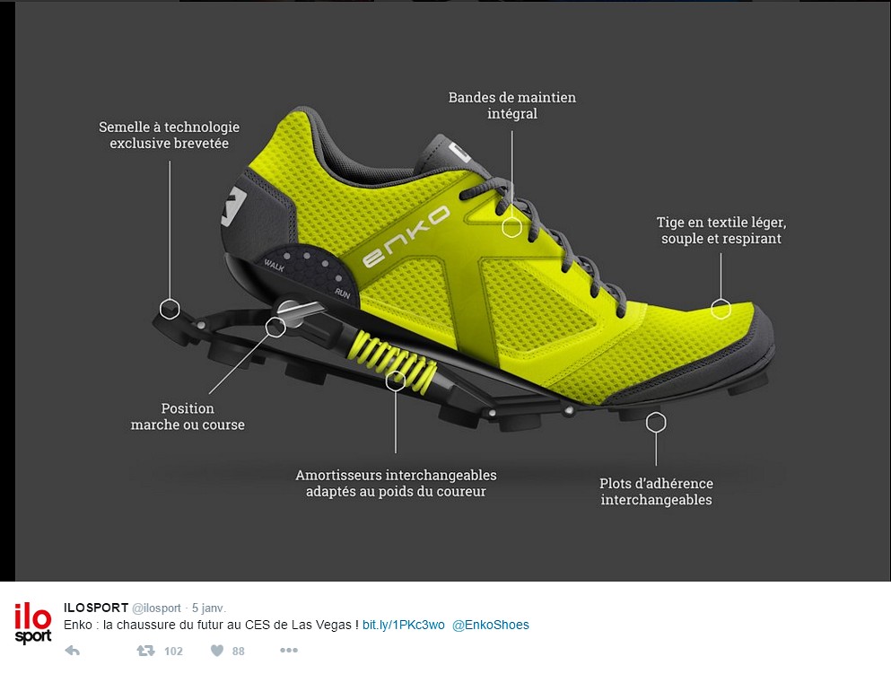Screen dimensions: 891x674
Task: Click the hexagon marker on the shoe toe
Action: coord(721,310)
